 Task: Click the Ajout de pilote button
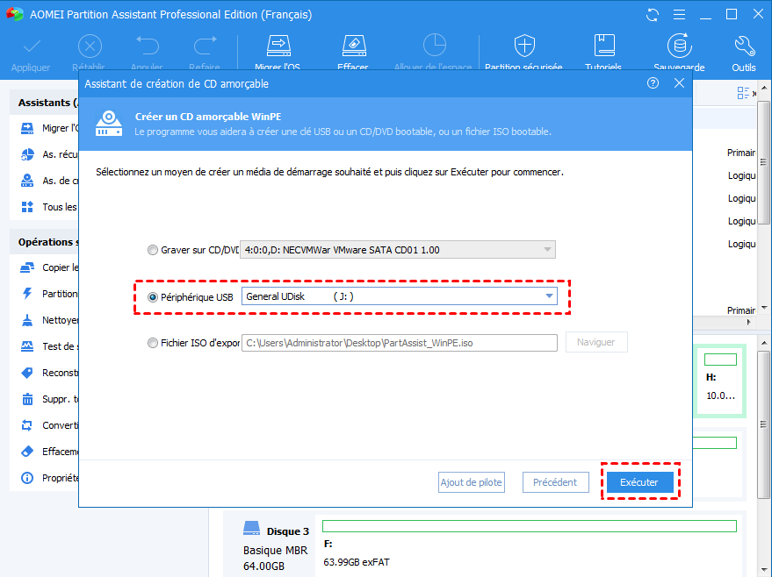(471, 482)
